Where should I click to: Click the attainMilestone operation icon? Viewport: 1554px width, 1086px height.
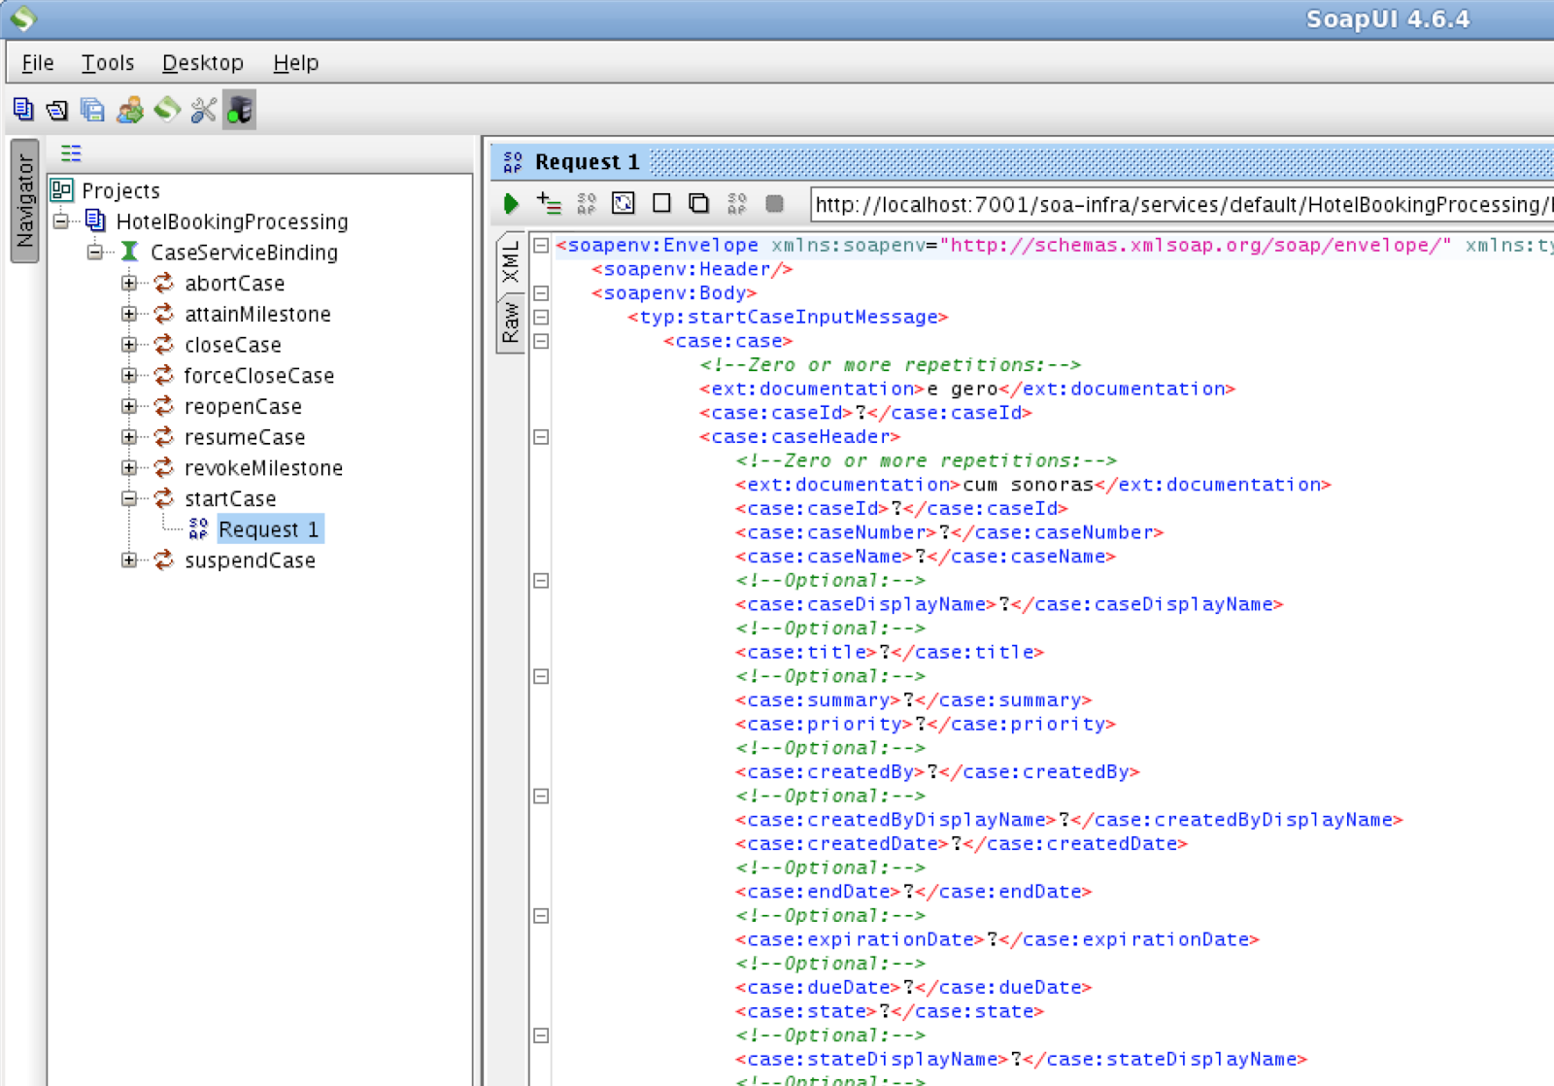tap(163, 314)
